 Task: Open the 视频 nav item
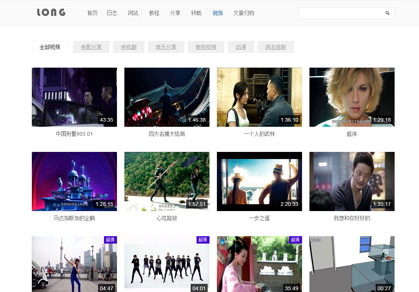click(218, 13)
